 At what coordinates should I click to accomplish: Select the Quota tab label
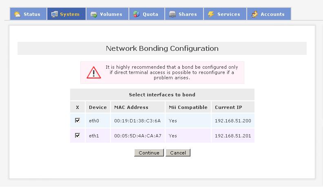point(150,14)
